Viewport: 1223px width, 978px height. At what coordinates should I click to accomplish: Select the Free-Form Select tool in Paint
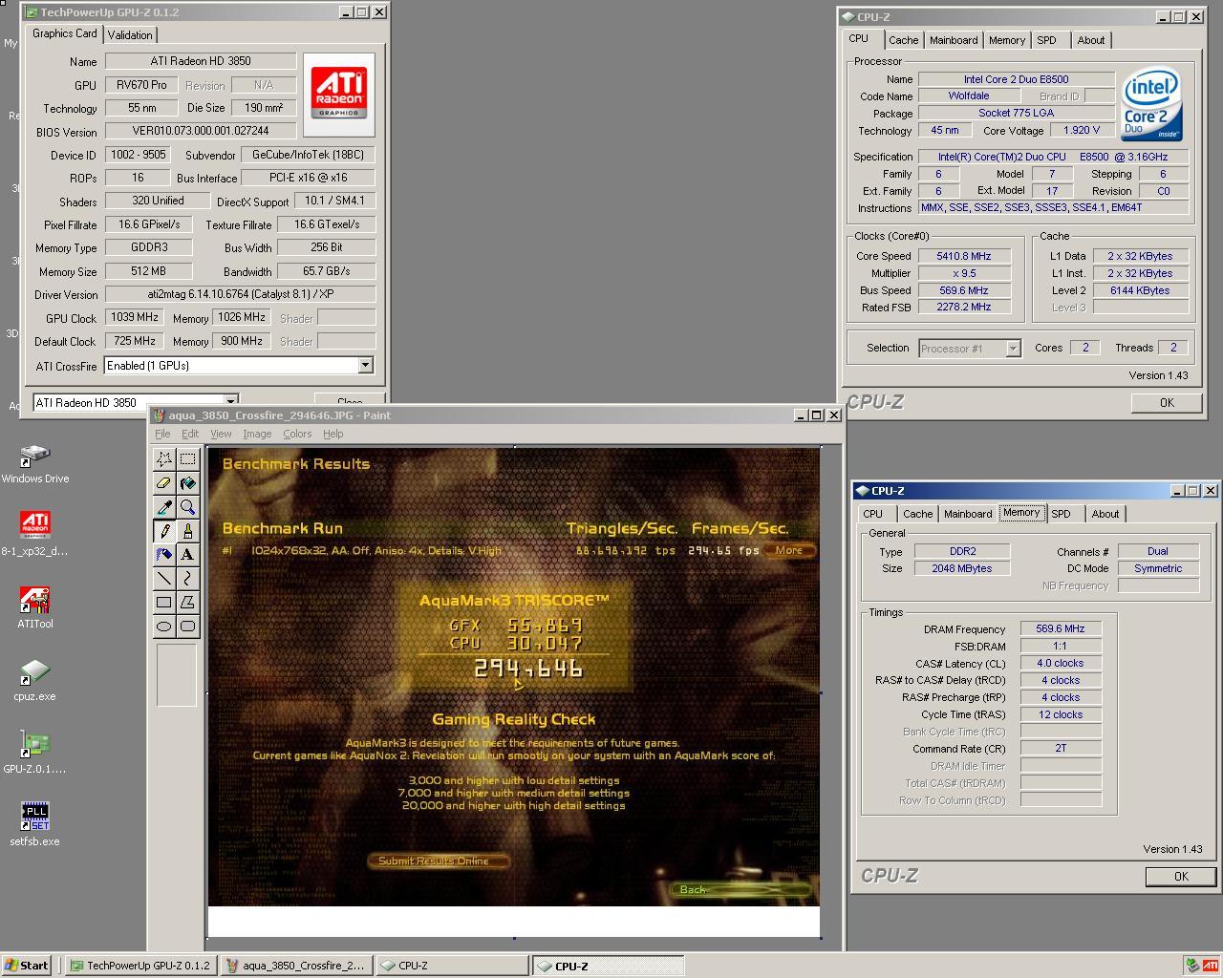tap(164, 458)
